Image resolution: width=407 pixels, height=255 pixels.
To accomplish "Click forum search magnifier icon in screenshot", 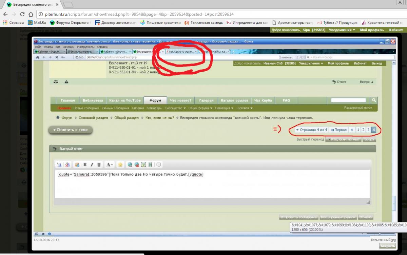I will point(373,100).
